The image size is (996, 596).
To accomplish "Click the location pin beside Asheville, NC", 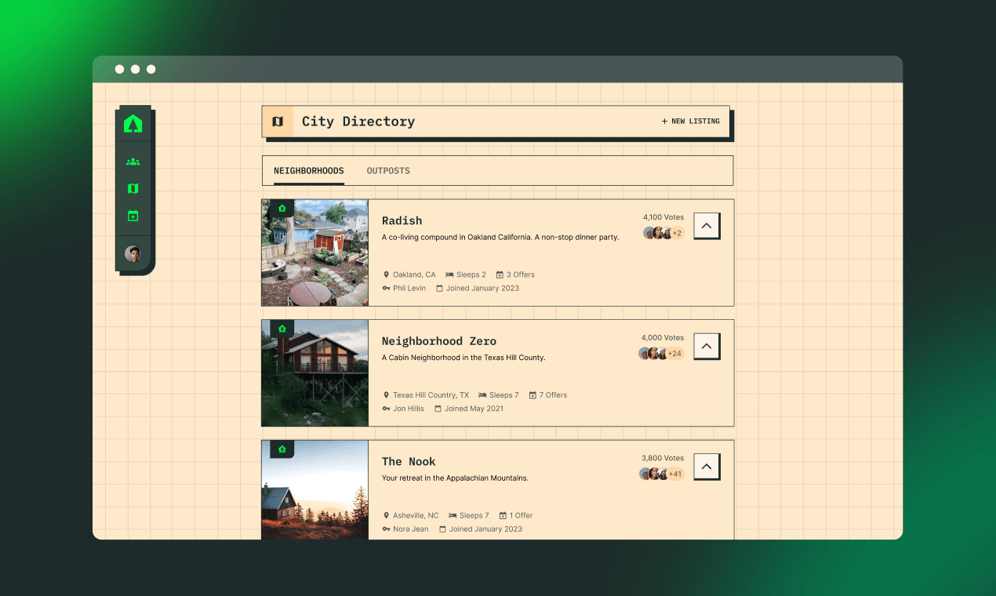I will 386,515.
